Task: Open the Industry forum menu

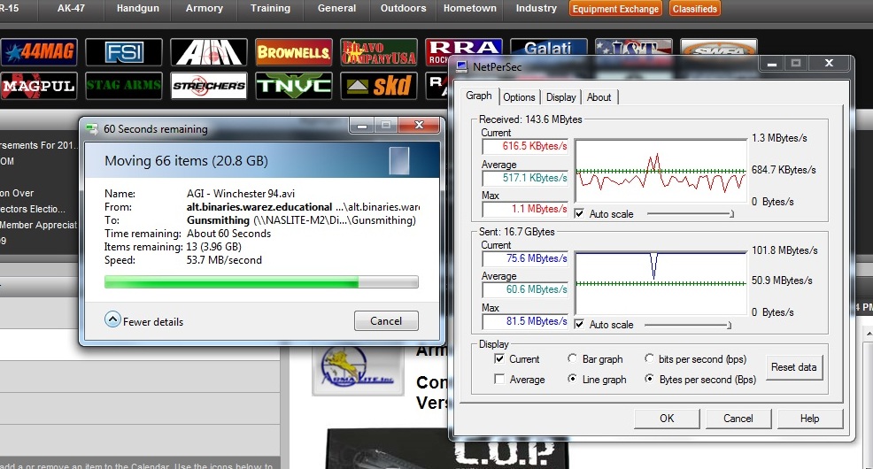Action: 537,8
